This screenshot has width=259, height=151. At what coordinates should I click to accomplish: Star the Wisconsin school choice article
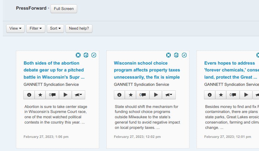[x=131, y=95]
